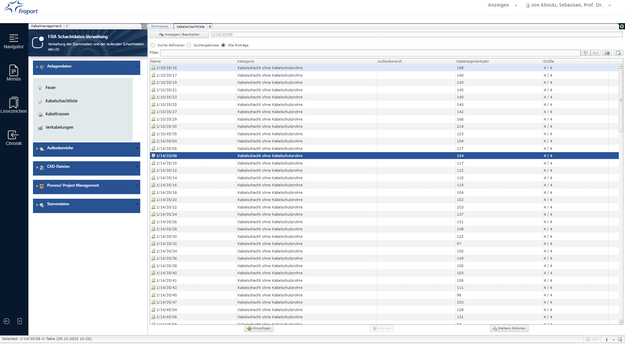Open Menüs from the left sidebar
This screenshot has height=344, width=625.
[14, 73]
